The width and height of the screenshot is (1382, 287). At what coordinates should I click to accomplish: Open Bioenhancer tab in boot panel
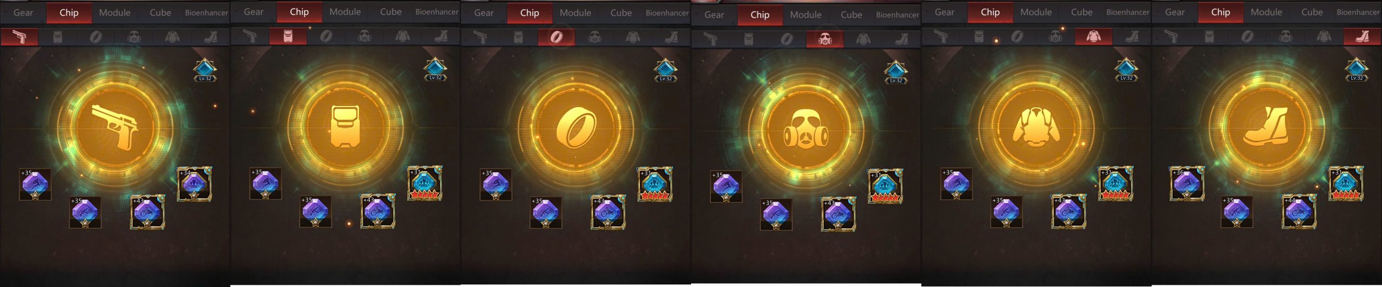1358,12
